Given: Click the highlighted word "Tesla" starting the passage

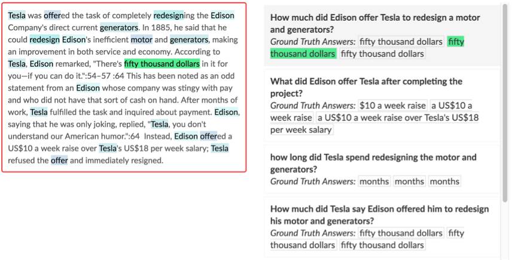Looking at the screenshot, I should click(17, 16).
